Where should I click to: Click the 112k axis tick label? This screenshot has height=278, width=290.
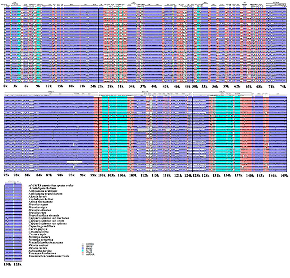[144, 175]
